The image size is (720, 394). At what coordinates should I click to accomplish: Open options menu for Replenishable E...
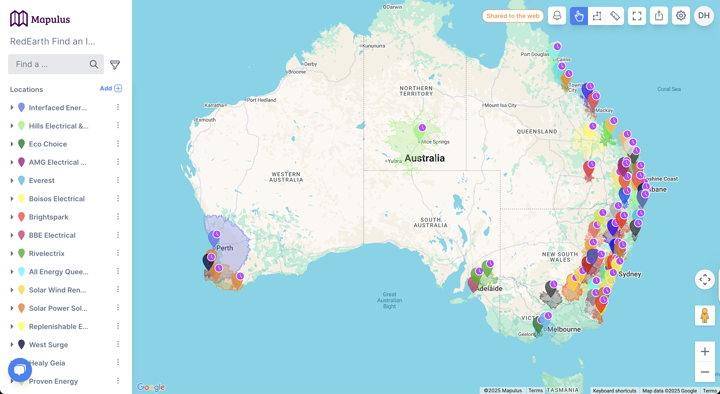(x=118, y=326)
